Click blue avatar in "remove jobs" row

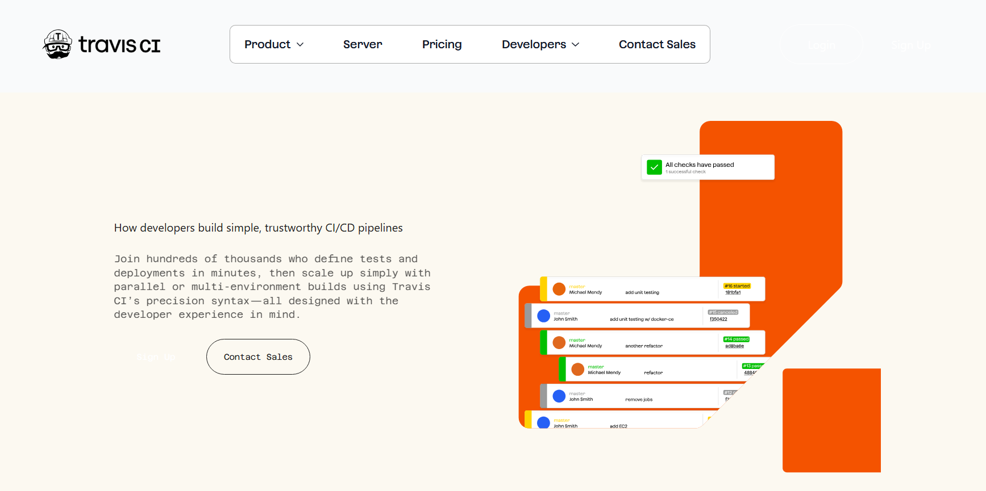tap(559, 396)
